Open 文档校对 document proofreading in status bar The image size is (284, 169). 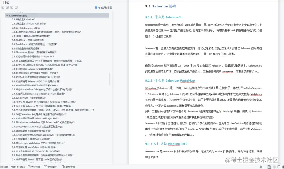point(50,167)
